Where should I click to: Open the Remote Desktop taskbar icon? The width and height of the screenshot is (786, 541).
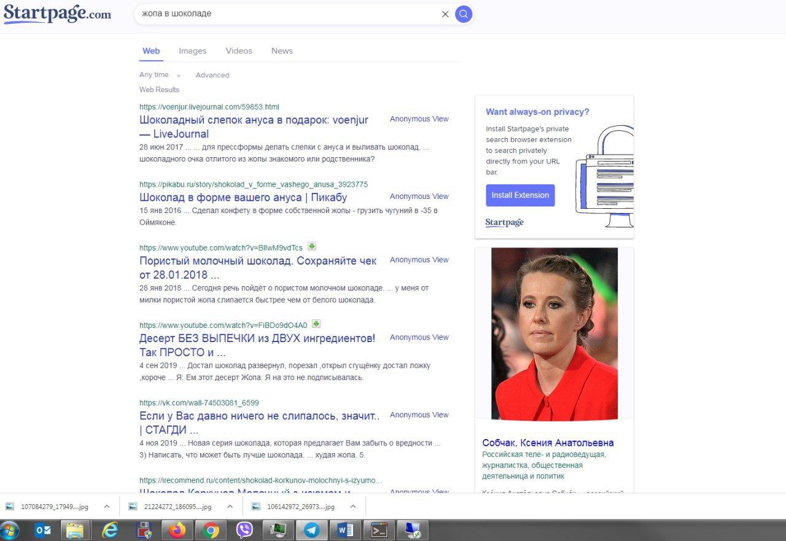413,530
